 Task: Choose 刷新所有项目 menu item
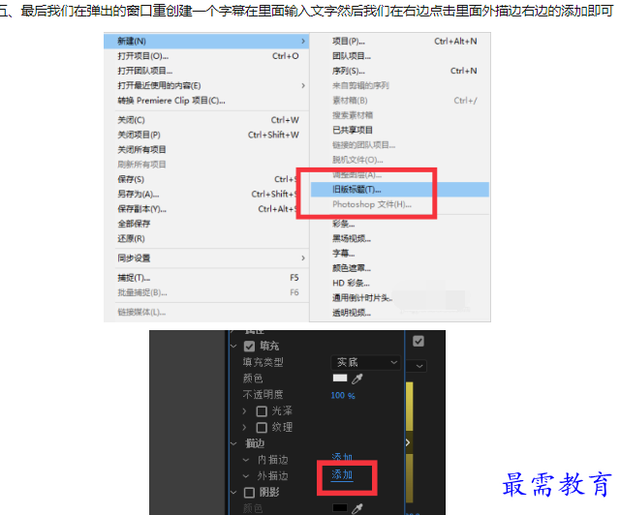point(206,165)
